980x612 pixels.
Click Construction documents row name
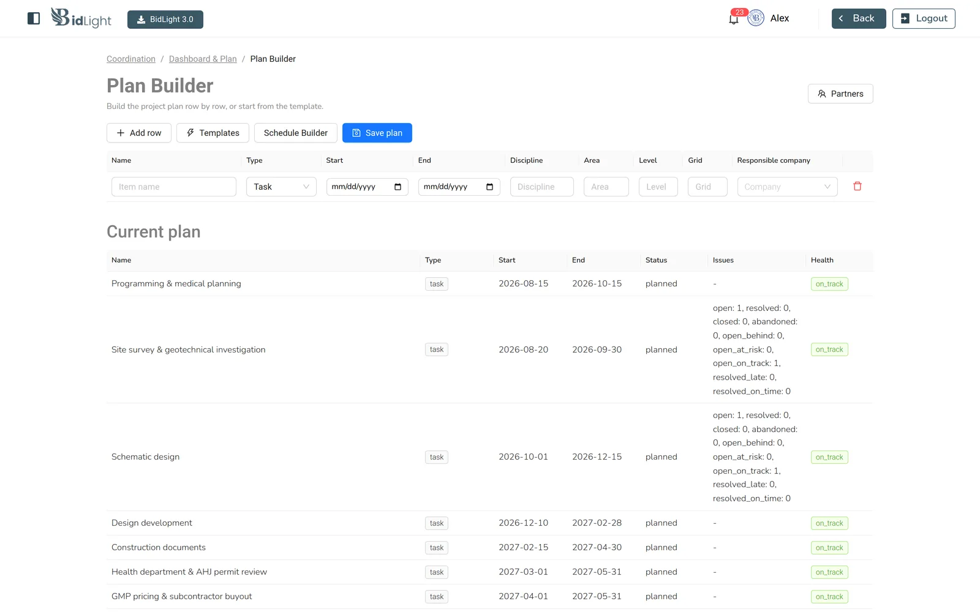[159, 547]
